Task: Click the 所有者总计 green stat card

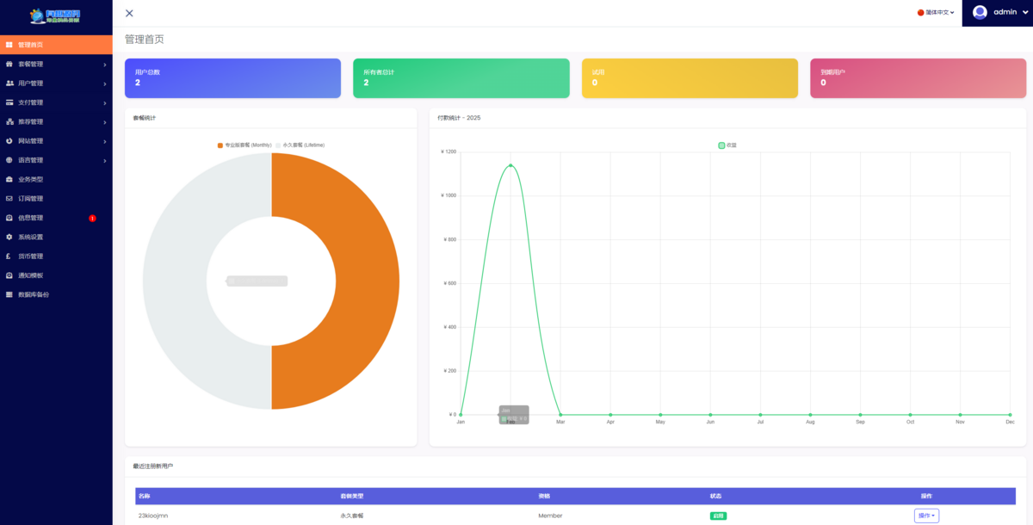Action: [x=461, y=78]
